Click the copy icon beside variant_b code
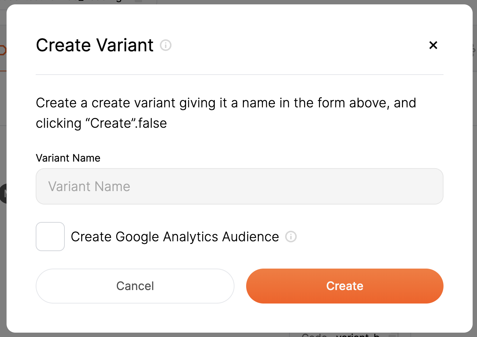 pos(392,335)
